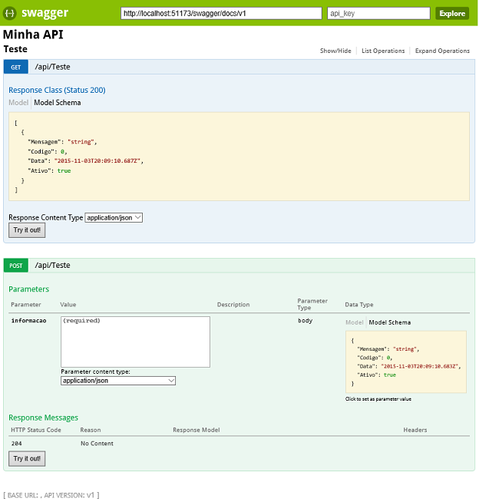Expand the Teste resource heading
This screenshot has width=479, height=502.
(15, 49)
